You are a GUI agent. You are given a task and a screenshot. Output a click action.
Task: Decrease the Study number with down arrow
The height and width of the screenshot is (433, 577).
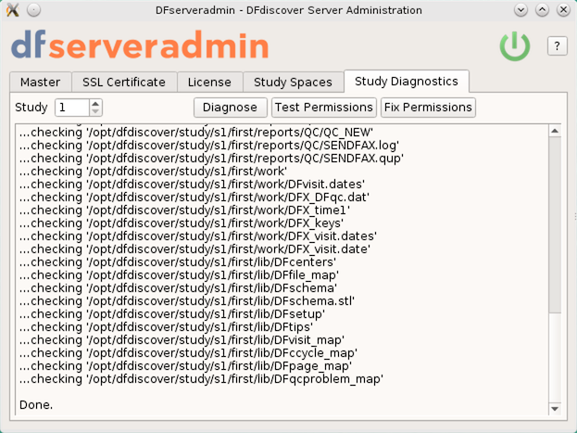(x=95, y=111)
